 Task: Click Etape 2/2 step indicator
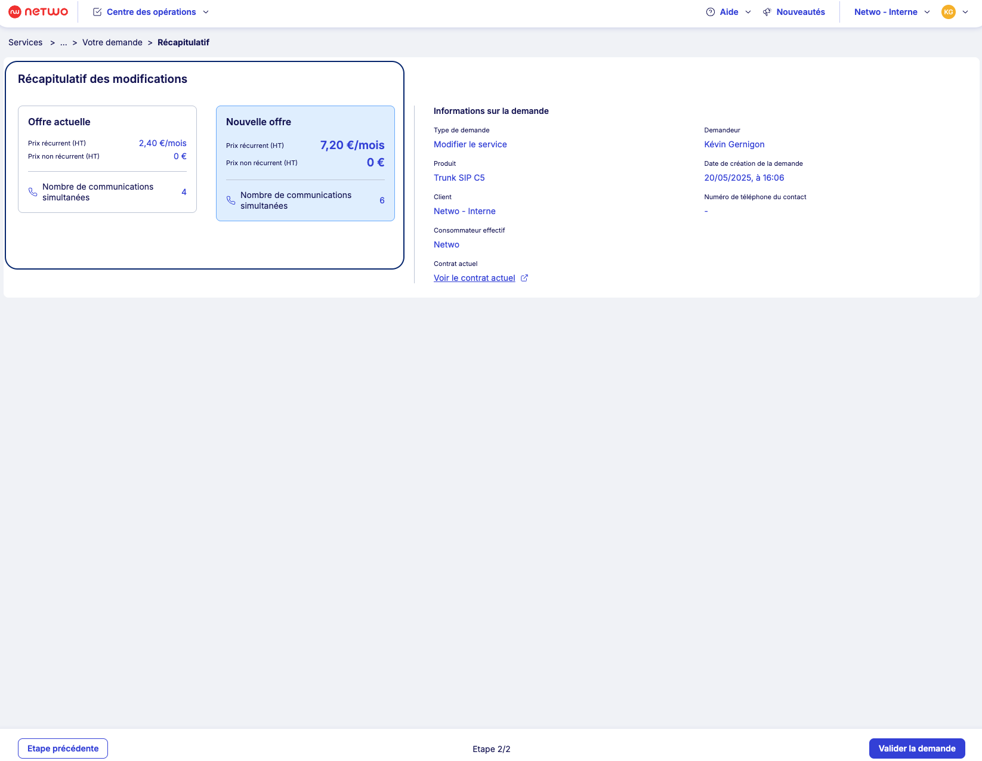[x=492, y=749]
